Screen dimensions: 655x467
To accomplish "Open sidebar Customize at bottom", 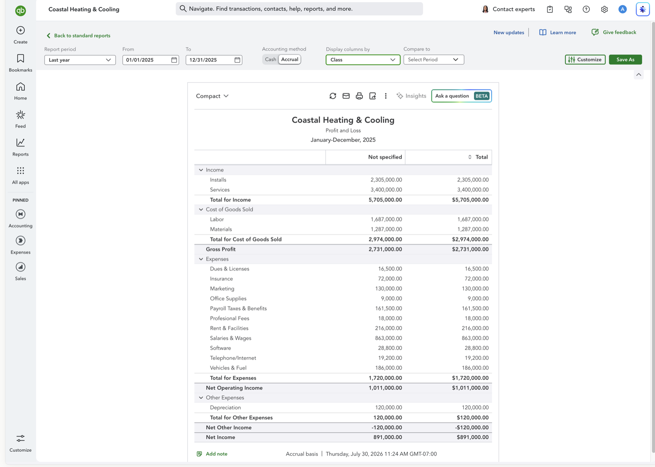I will pyautogui.click(x=21, y=443).
